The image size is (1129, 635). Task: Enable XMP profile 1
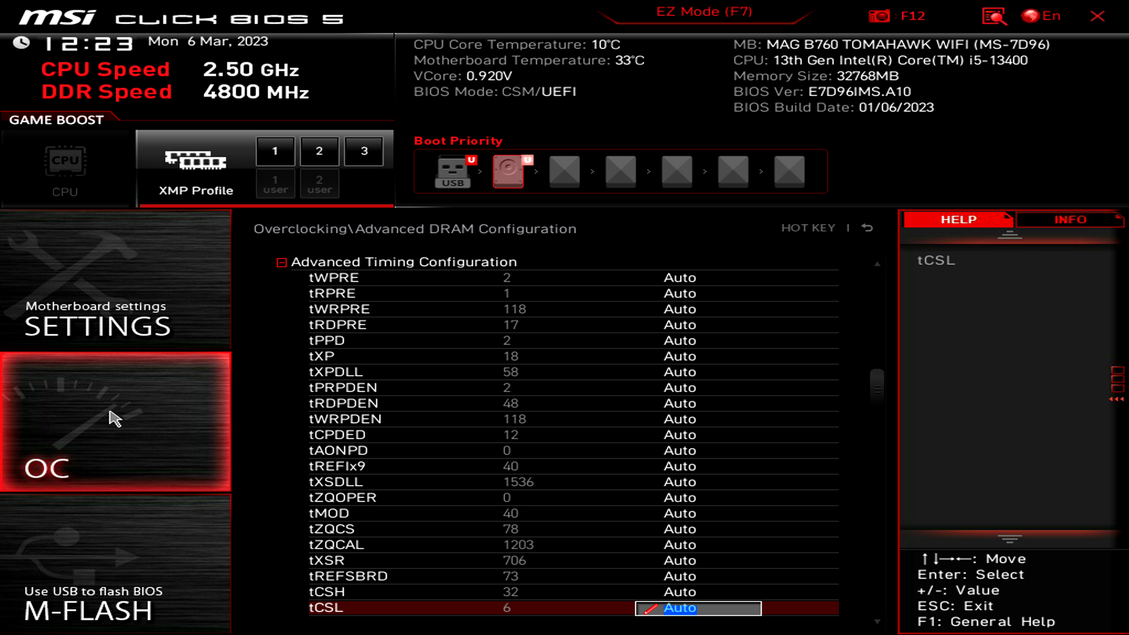pos(275,151)
